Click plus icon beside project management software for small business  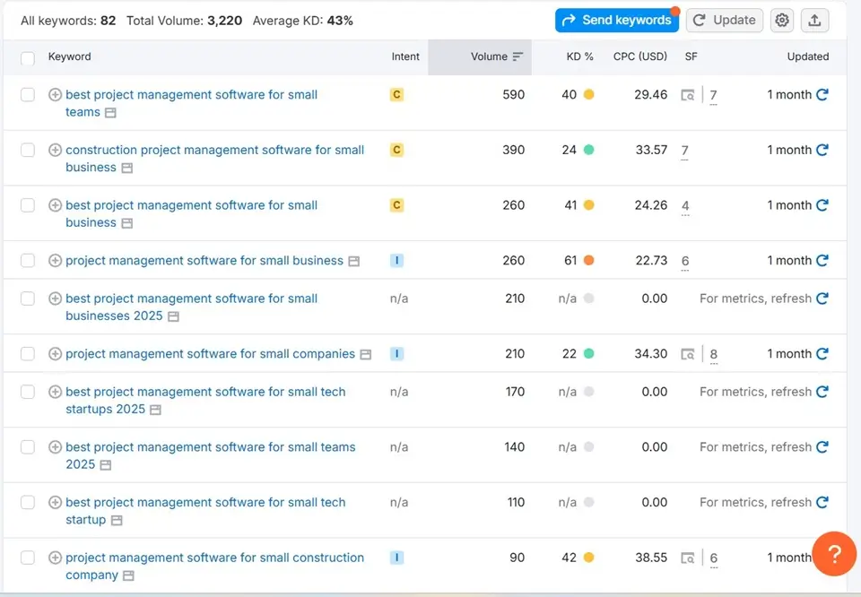point(55,260)
